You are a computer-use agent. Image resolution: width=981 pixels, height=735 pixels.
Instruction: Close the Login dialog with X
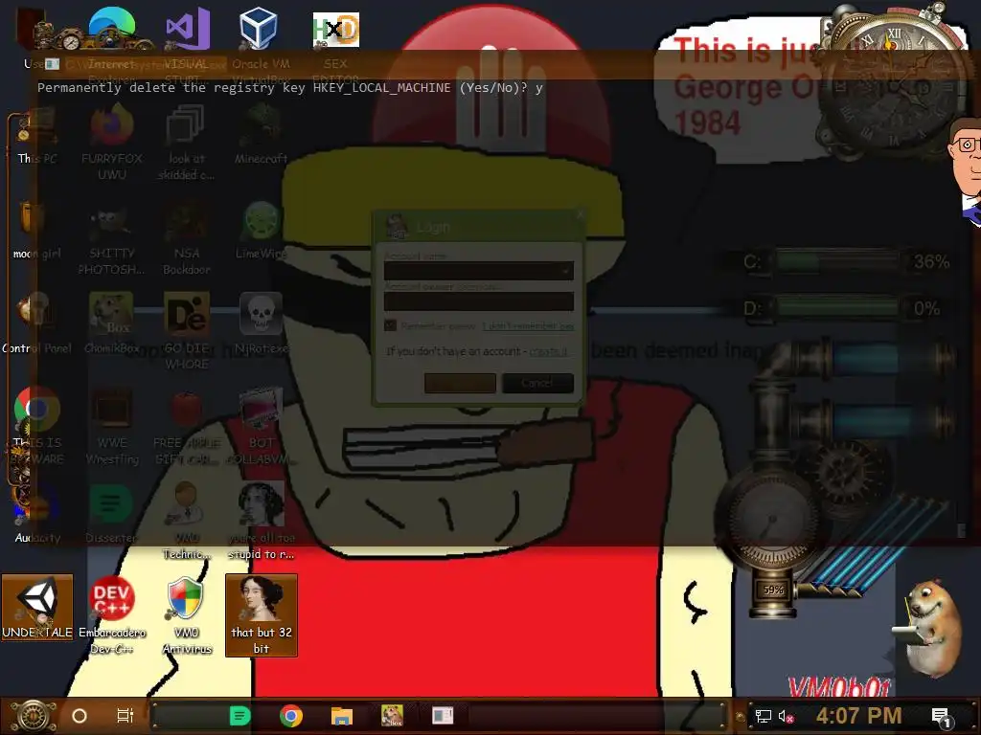coord(580,214)
